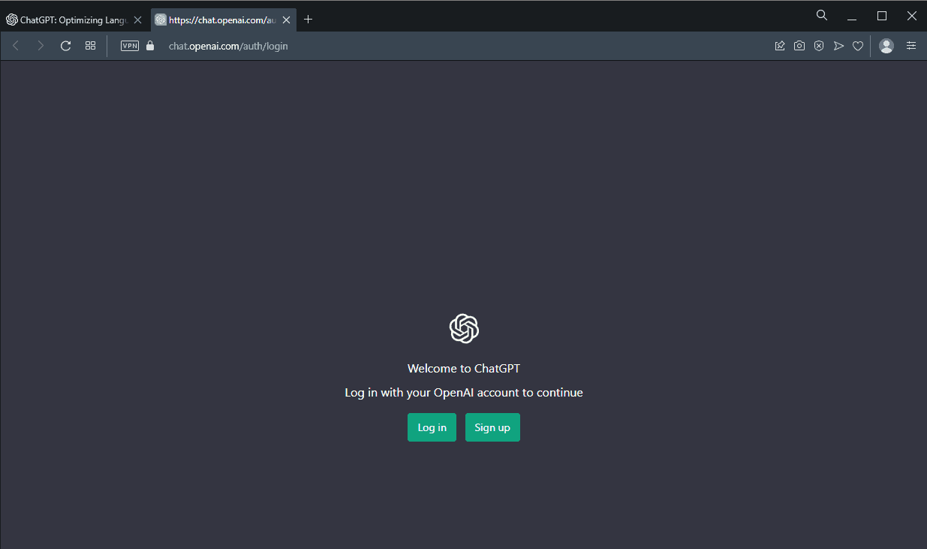Switch to ChatGPT: Optimizing Language tab
The width and height of the screenshot is (927, 549).
(x=74, y=20)
